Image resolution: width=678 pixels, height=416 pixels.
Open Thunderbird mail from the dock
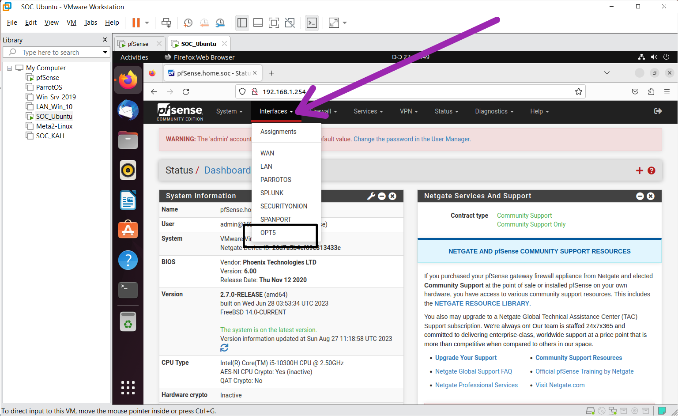pyautogui.click(x=128, y=110)
